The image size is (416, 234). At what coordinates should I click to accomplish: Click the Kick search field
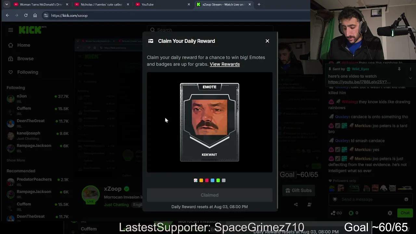pos(210,30)
